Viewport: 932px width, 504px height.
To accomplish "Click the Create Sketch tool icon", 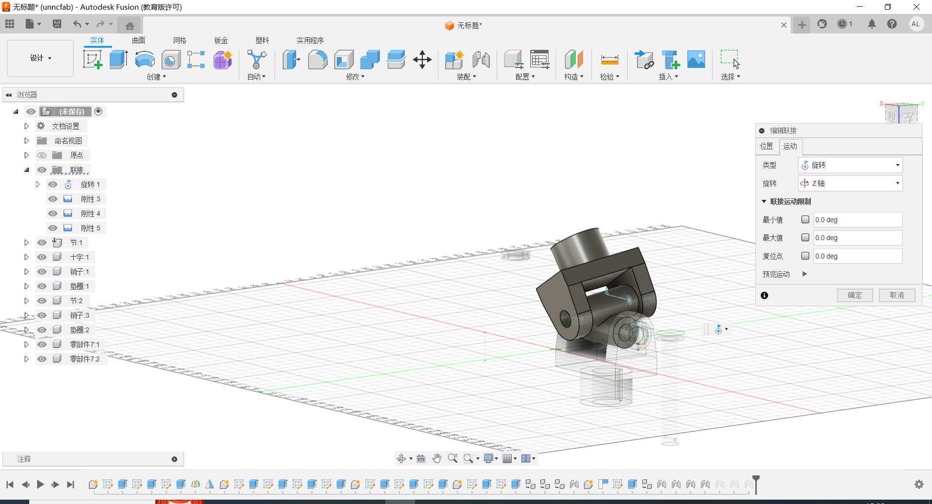I will click(92, 60).
